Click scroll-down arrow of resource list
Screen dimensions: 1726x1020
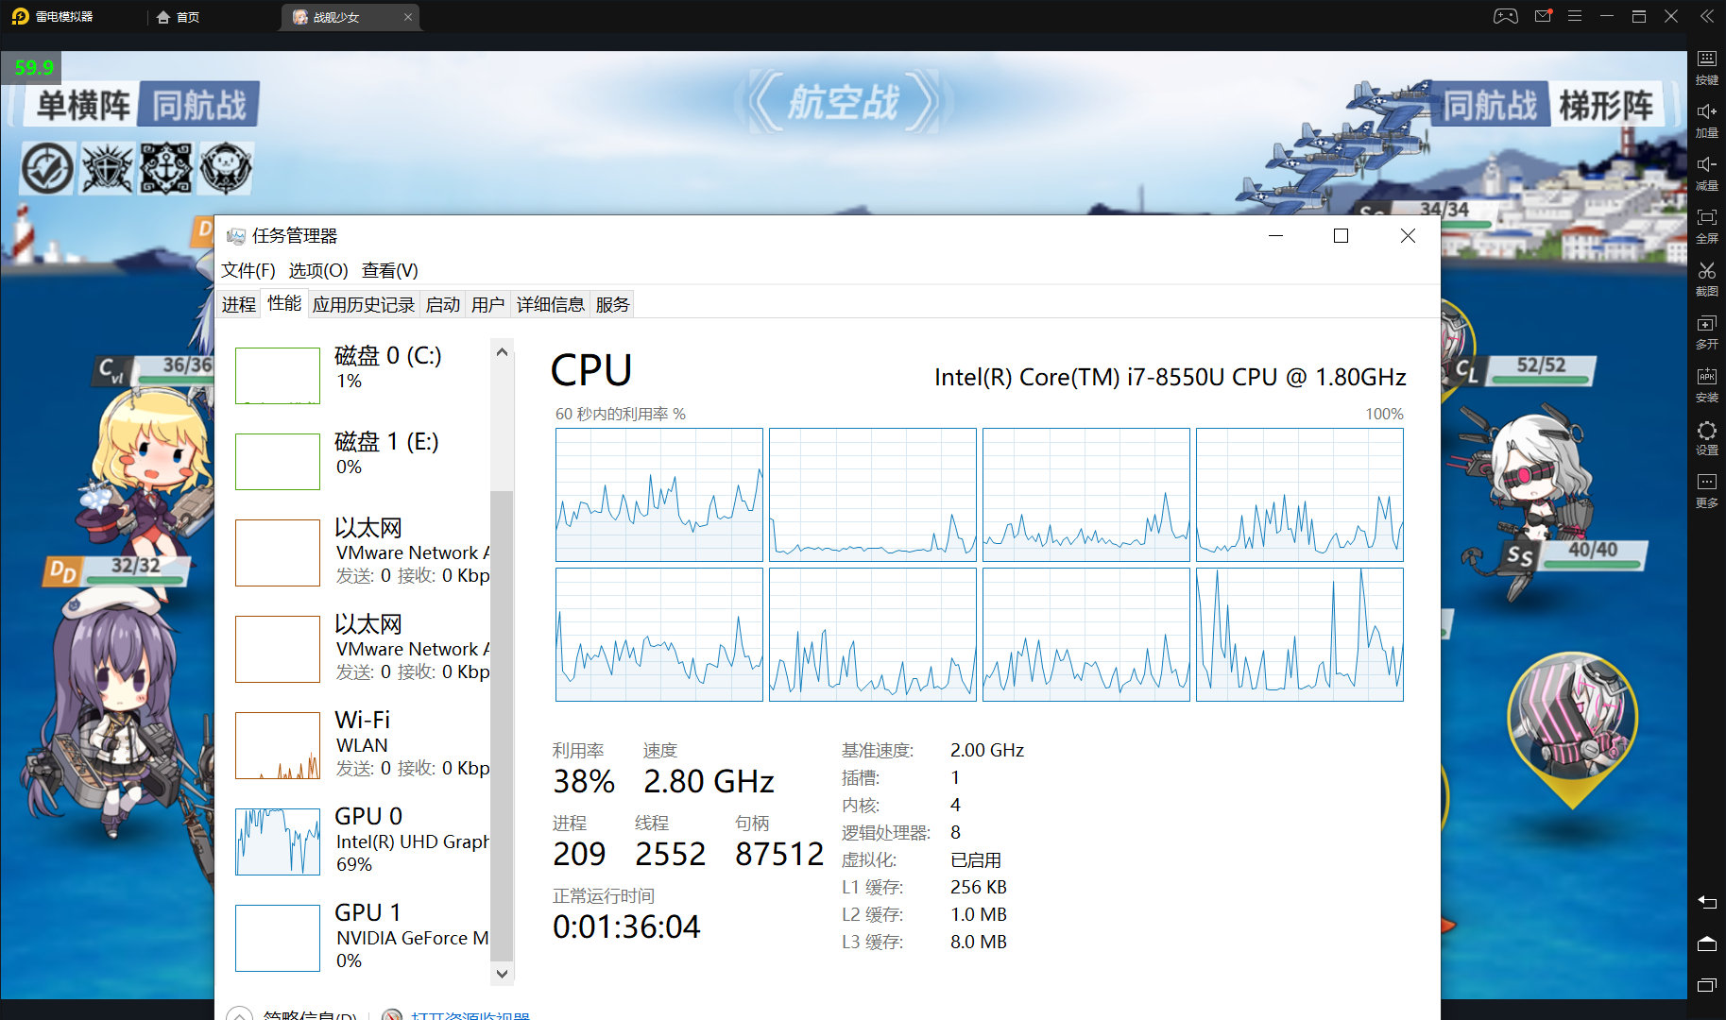[503, 973]
